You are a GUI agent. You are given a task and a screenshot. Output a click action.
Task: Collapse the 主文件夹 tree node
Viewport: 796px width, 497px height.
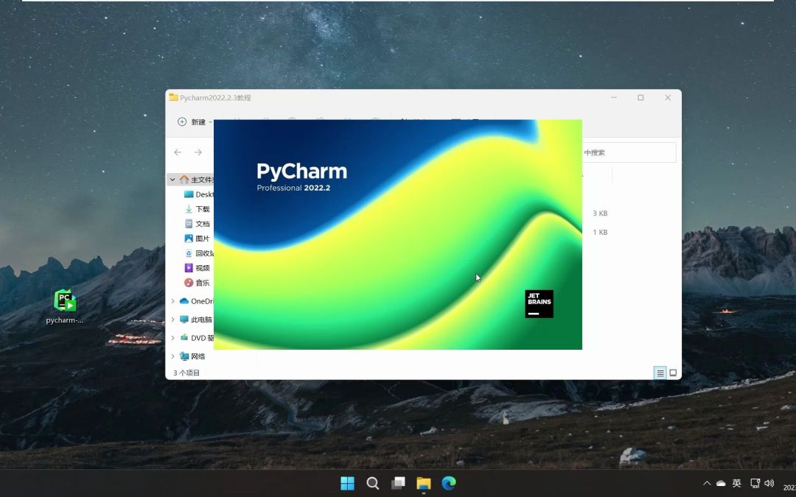click(x=172, y=179)
